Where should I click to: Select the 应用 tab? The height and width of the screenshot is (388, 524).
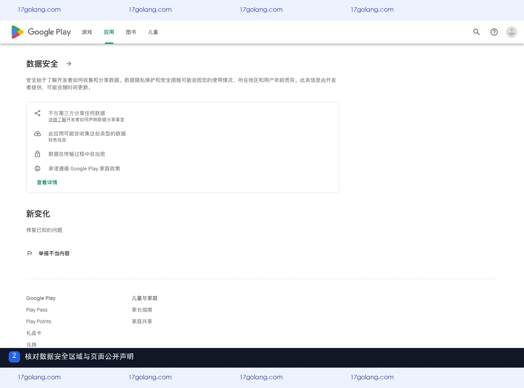109,32
